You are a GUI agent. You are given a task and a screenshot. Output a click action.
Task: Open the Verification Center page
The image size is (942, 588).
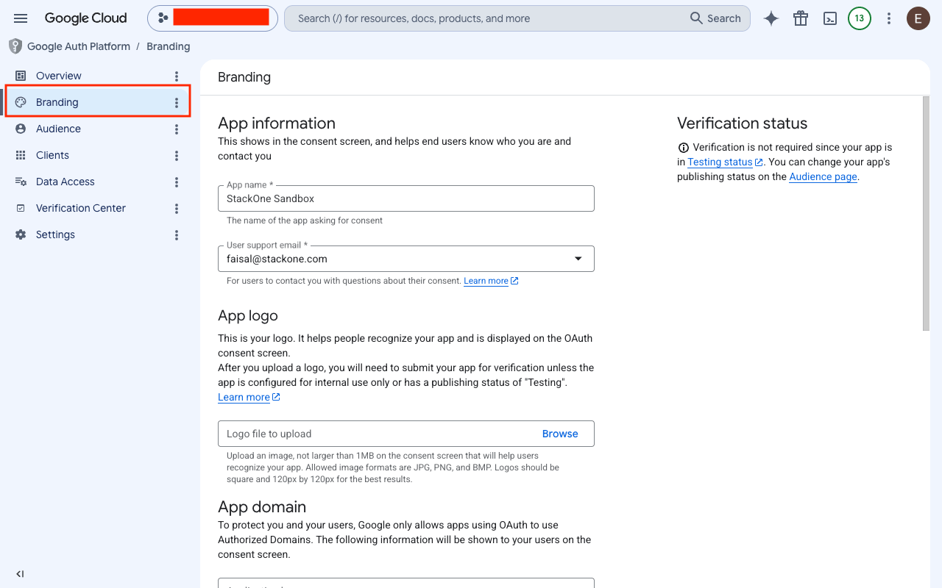(81, 208)
